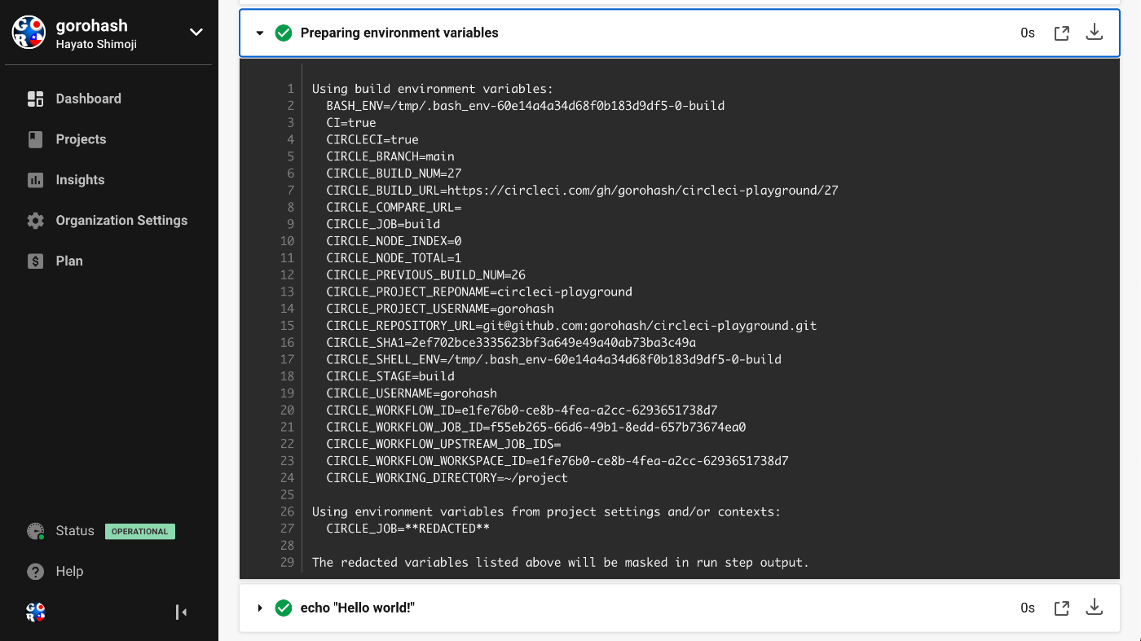Click the CIRCLE_NODE_TOTAL=1 log line
This screenshot has height=641, width=1141.
point(394,258)
